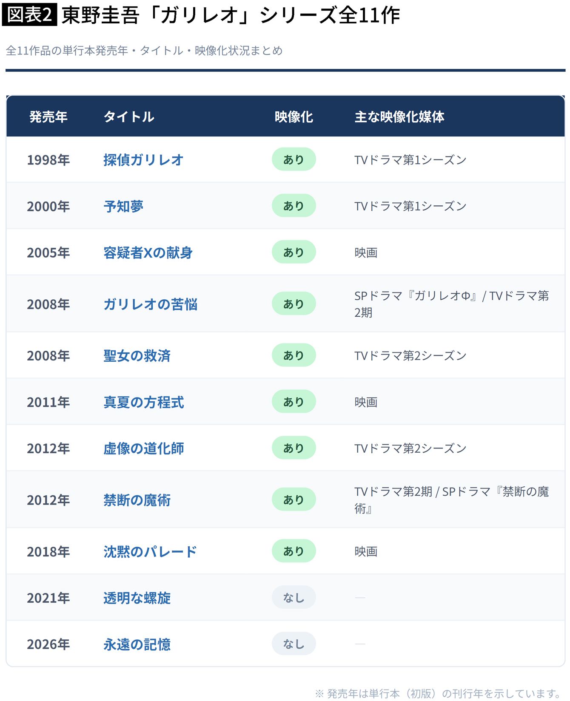Open the 永遠の記憶 title link
Viewport: 570px width, 701px height.
[x=137, y=644]
